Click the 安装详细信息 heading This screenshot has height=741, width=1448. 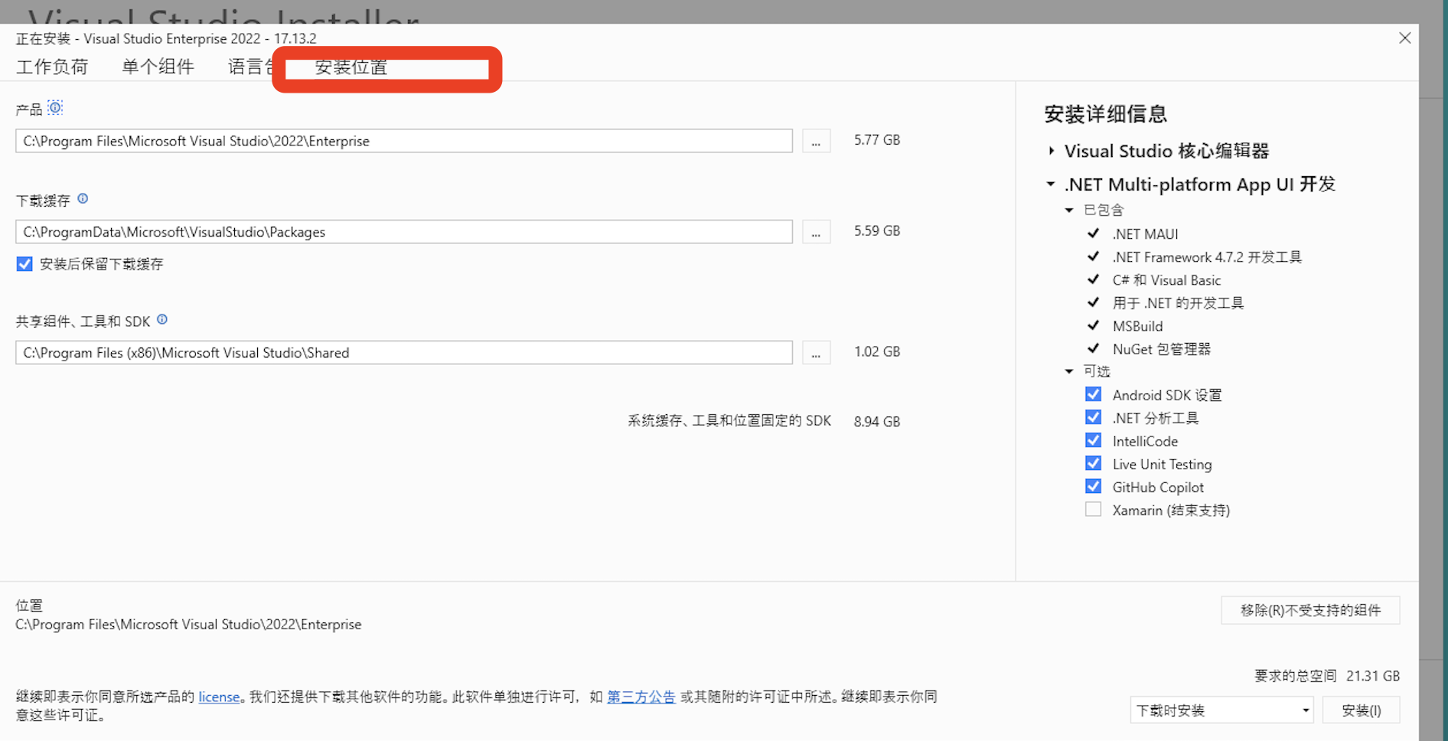(1105, 114)
